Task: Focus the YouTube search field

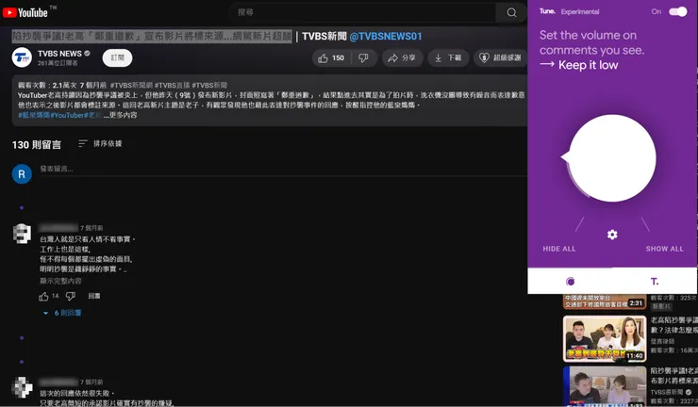Action: [363, 12]
